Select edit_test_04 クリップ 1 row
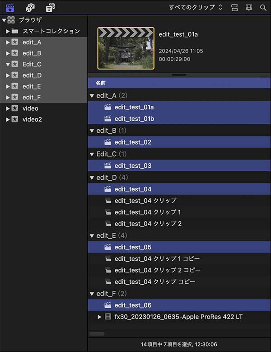 click(x=179, y=212)
